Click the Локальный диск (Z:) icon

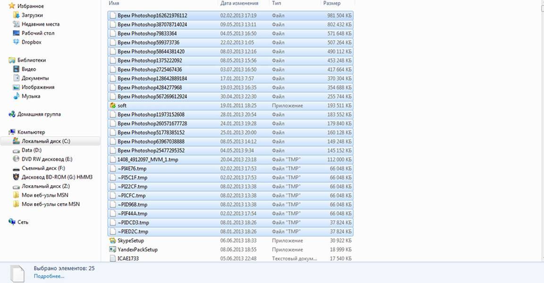coord(16,186)
